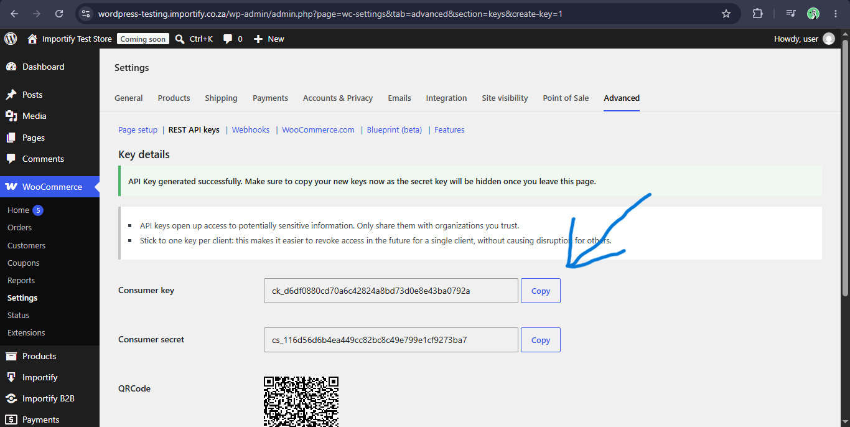Click the plus New icon in admin bar
Screen dimensions: 850x427
tap(258, 39)
